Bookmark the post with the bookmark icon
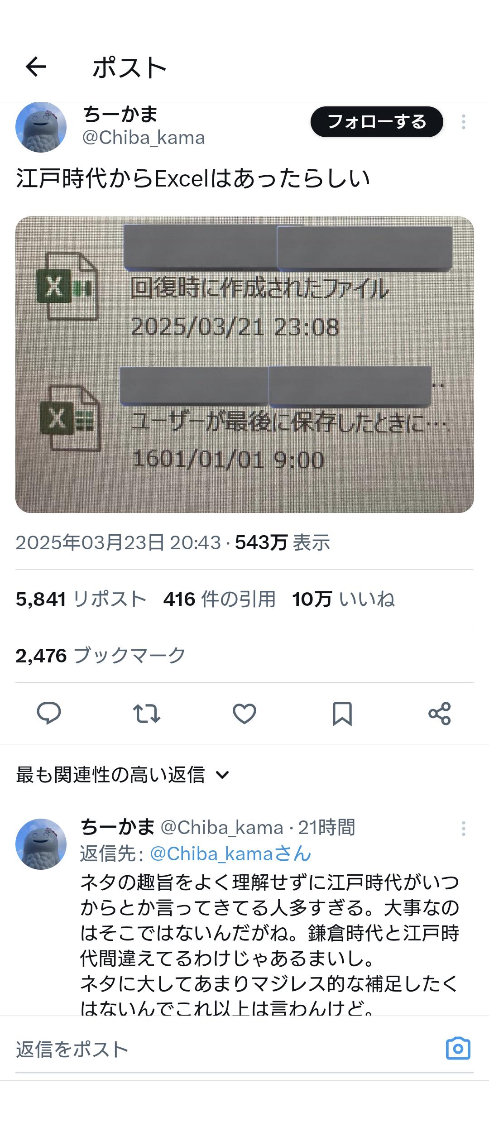 point(342,714)
